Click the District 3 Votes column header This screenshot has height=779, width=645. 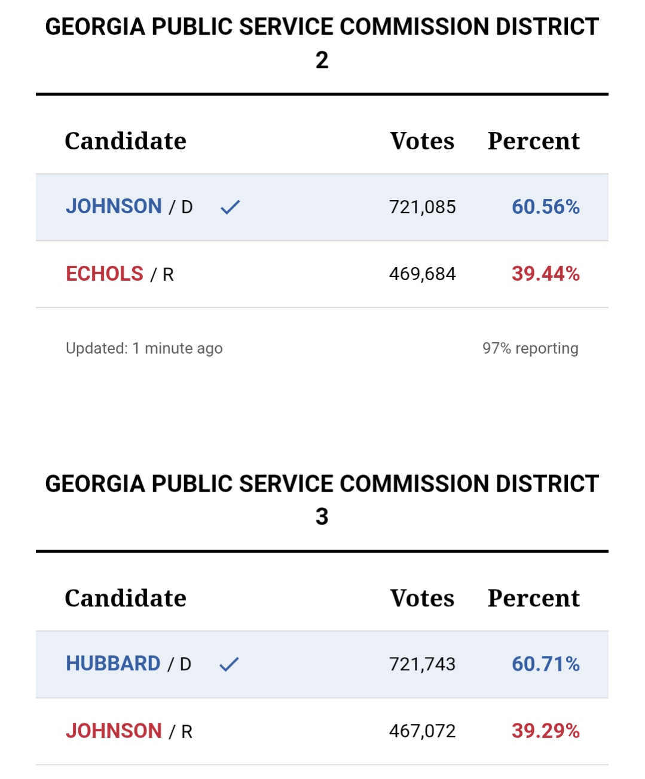pos(422,599)
